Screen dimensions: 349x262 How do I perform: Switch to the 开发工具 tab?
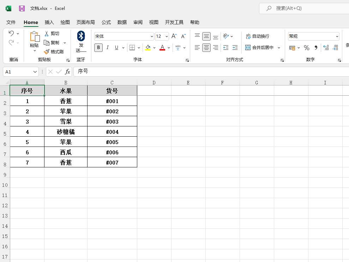[x=174, y=22]
